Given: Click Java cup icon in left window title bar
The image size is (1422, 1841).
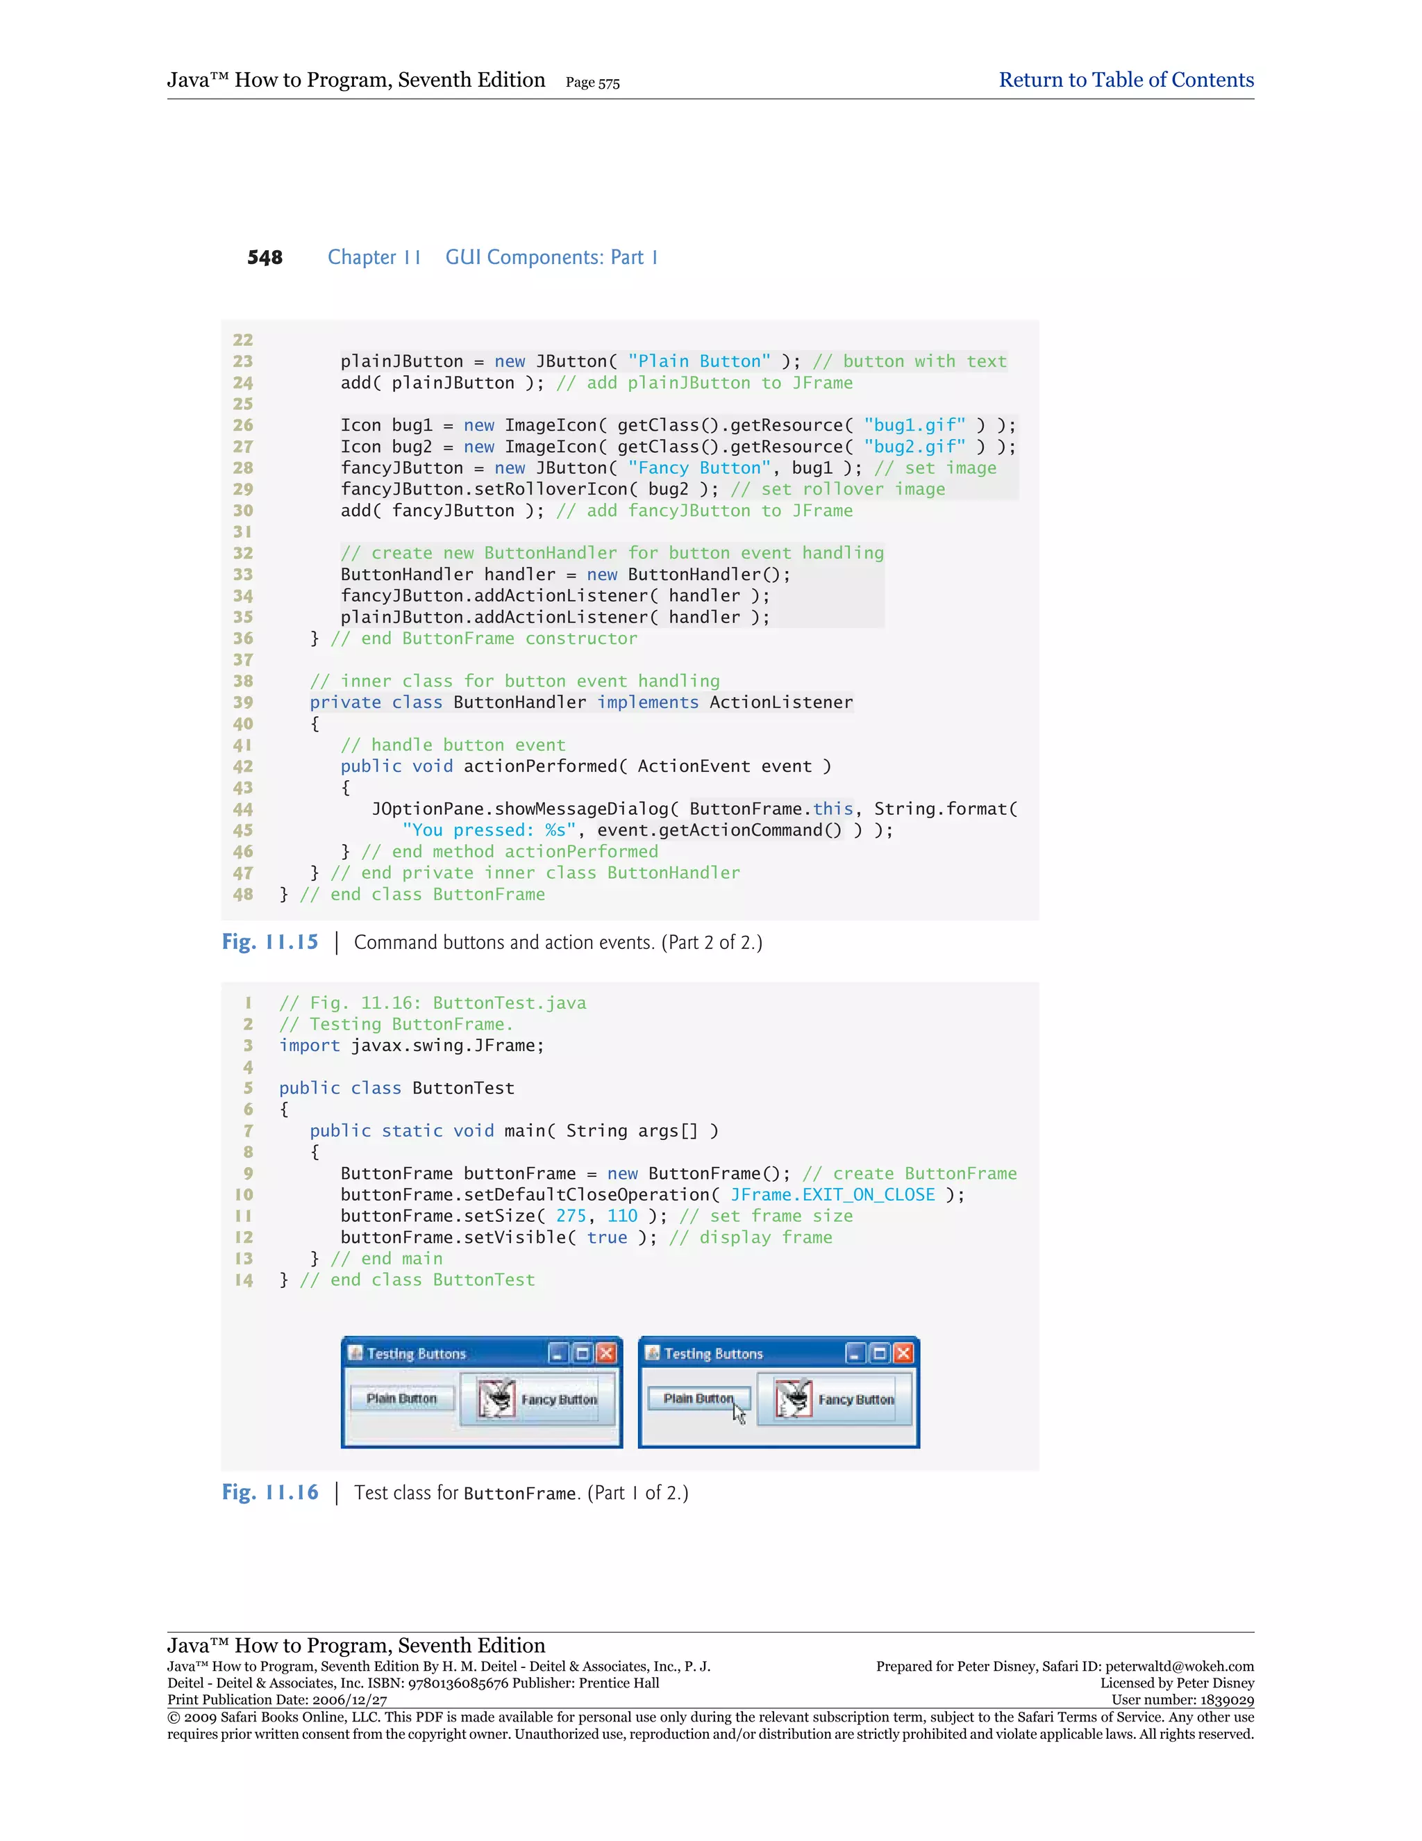Looking at the screenshot, I should pos(355,1353).
